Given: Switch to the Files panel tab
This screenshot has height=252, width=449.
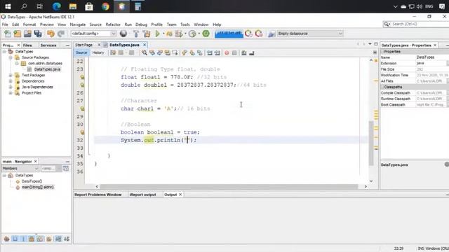Looking at the screenshot, I should click(x=27, y=45).
